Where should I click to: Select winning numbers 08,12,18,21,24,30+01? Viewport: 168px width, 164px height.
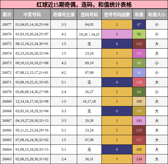click(x=32, y=44)
